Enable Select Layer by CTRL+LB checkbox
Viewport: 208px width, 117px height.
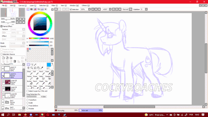click(27, 91)
